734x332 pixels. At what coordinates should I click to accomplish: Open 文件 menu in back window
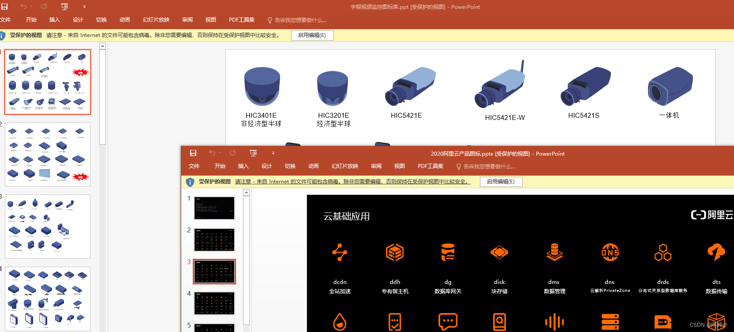point(5,20)
